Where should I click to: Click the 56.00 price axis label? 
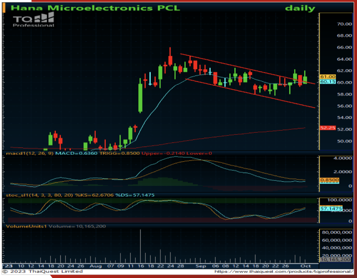tap(344, 106)
